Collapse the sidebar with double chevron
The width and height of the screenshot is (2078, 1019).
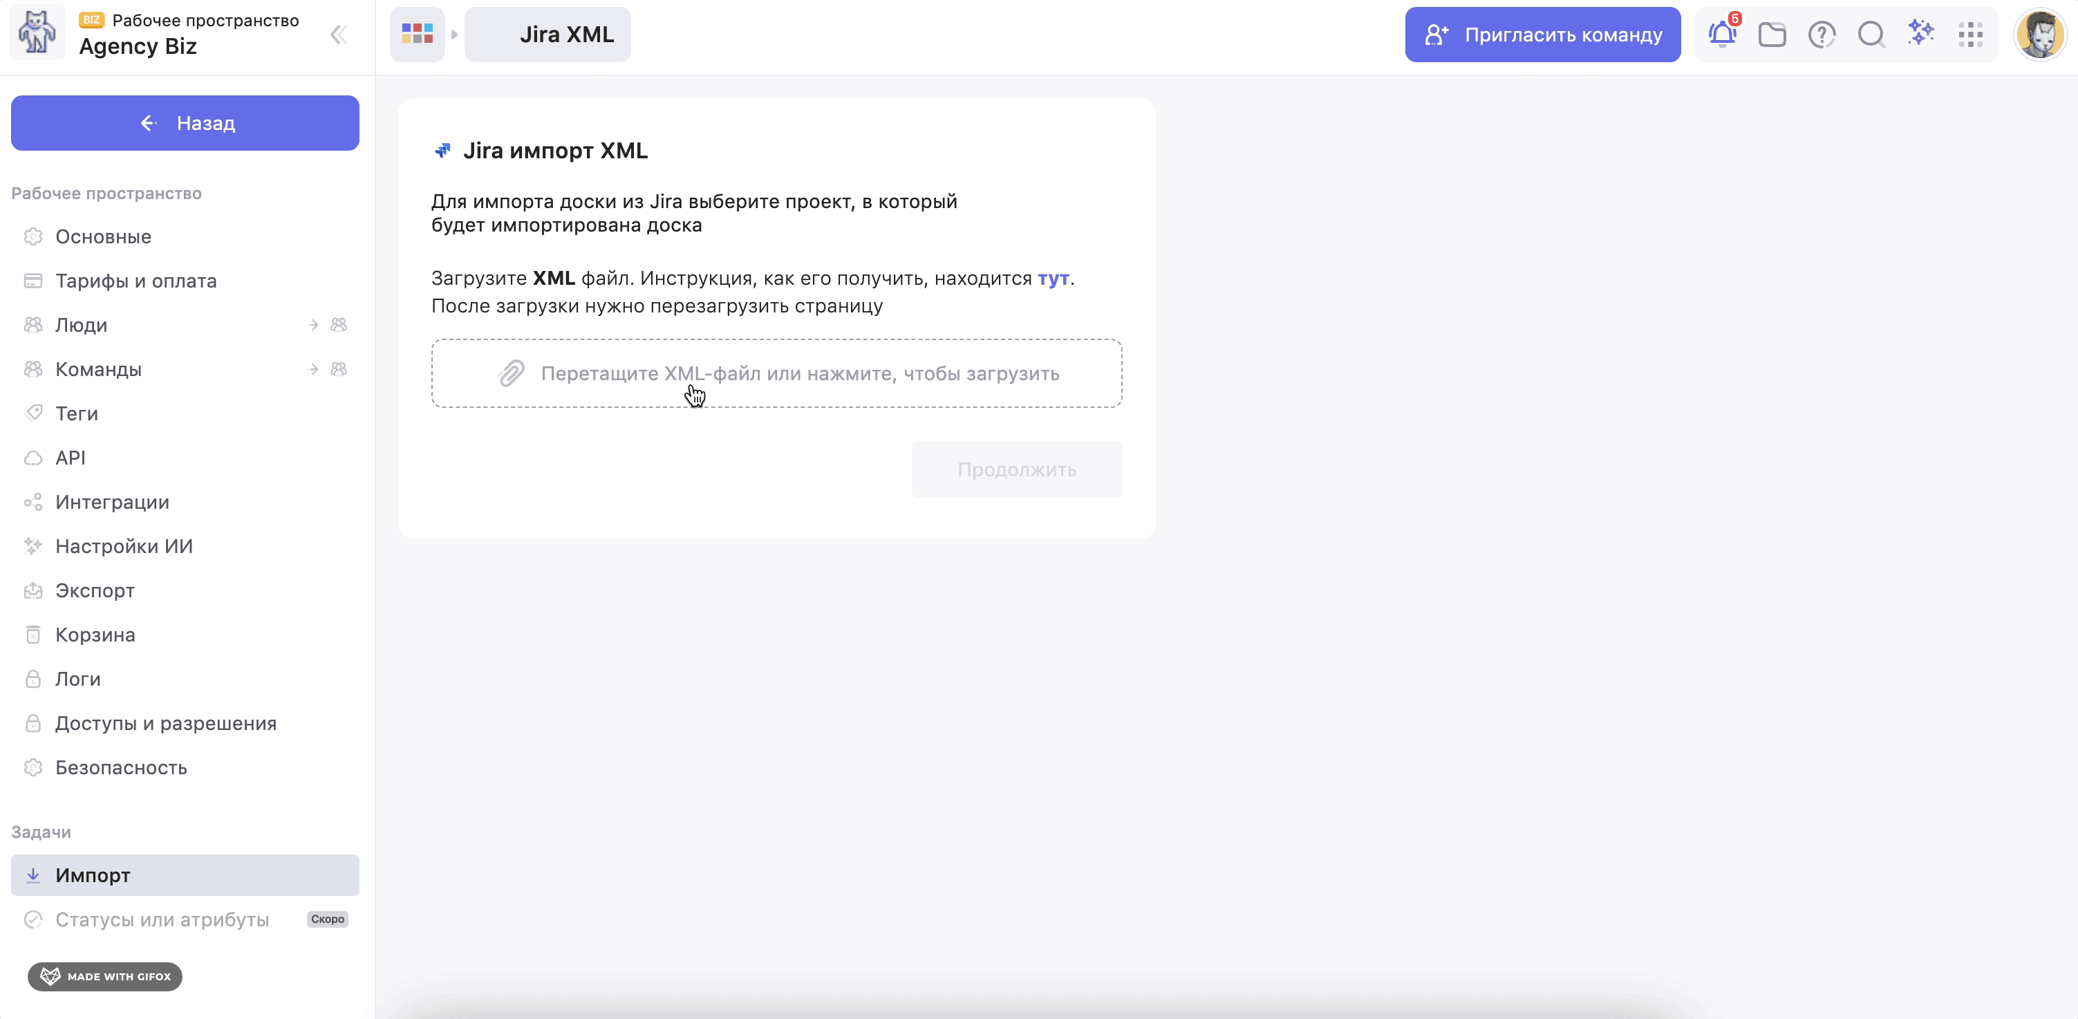coord(339,35)
